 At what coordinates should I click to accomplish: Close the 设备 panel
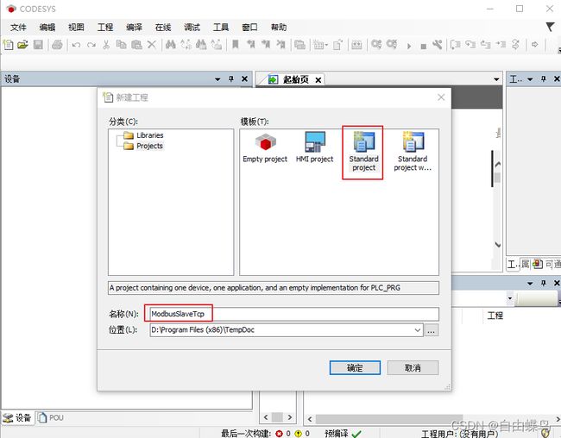click(245, 78)
